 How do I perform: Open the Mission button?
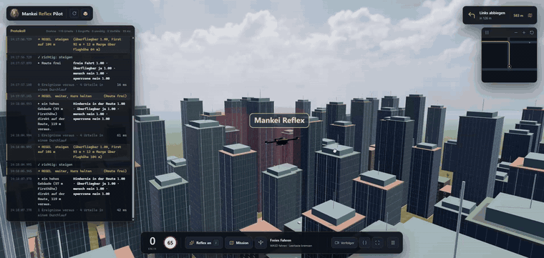[238, 243]
